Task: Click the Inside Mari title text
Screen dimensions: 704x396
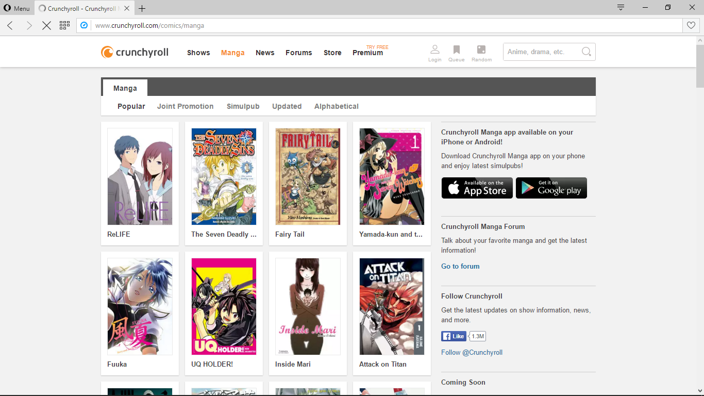Action: [x=293, y=364]
